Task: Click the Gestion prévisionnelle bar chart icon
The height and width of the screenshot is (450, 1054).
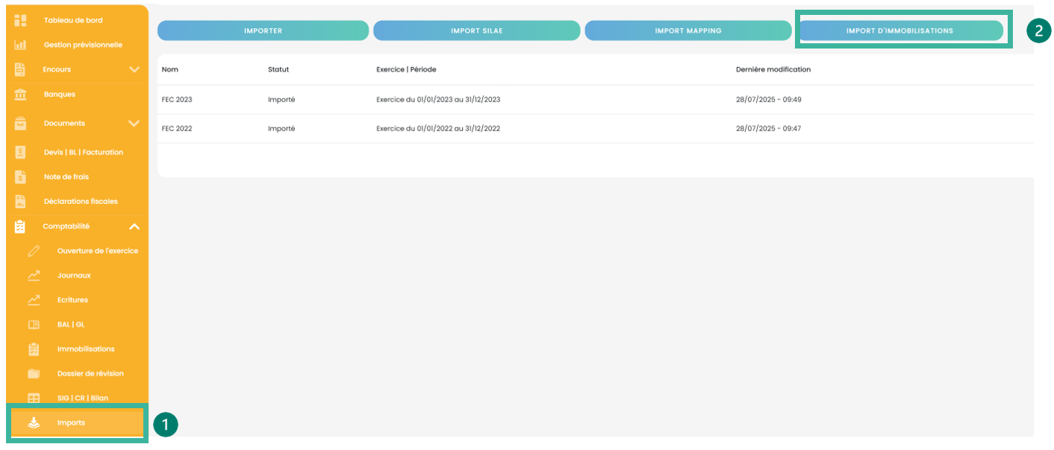Action: (20, 45)
